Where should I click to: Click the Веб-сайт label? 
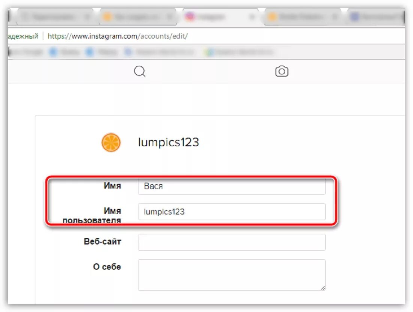click(x=102, y=241)
